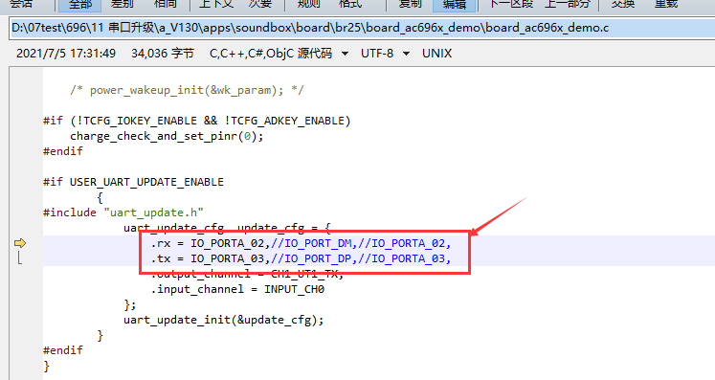Select the 上下文 (Context) toolbar button
715x380 pixels.
[x=216, y=5]
